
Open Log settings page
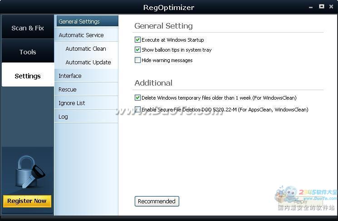pyautogui.click(x=86, y=116)
